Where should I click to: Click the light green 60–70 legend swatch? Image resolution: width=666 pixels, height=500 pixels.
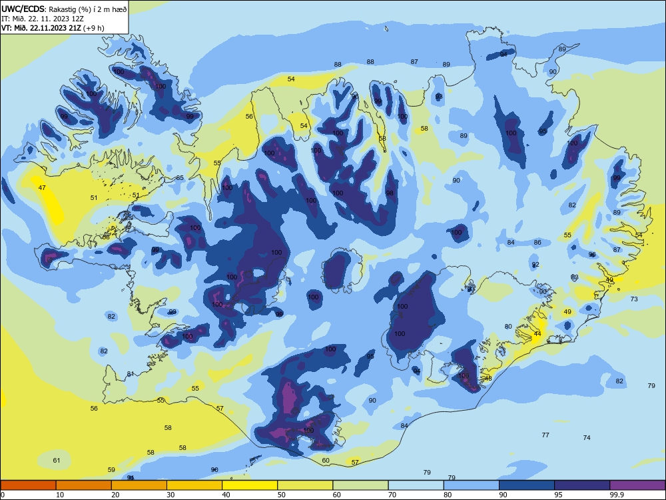pos(360,485)
